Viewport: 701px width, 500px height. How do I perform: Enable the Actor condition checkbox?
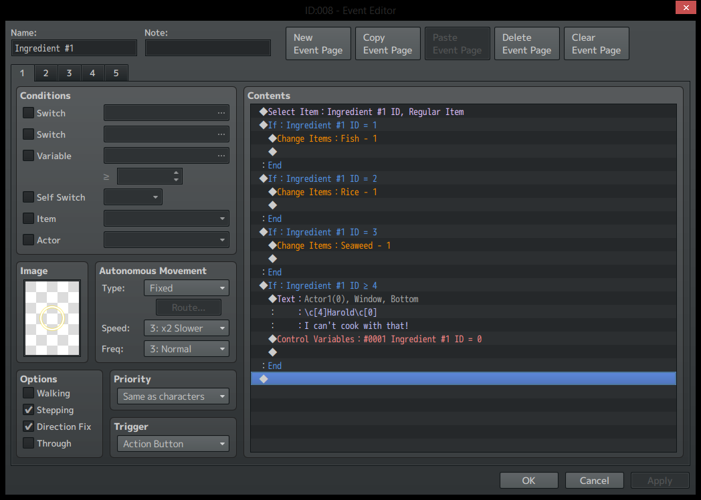[28, 240]
